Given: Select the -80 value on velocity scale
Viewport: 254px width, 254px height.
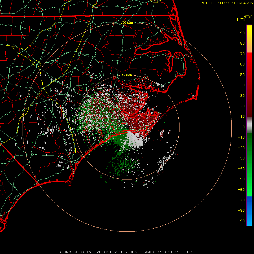Looking at the screenshot, I should click(x=241, y=211).
